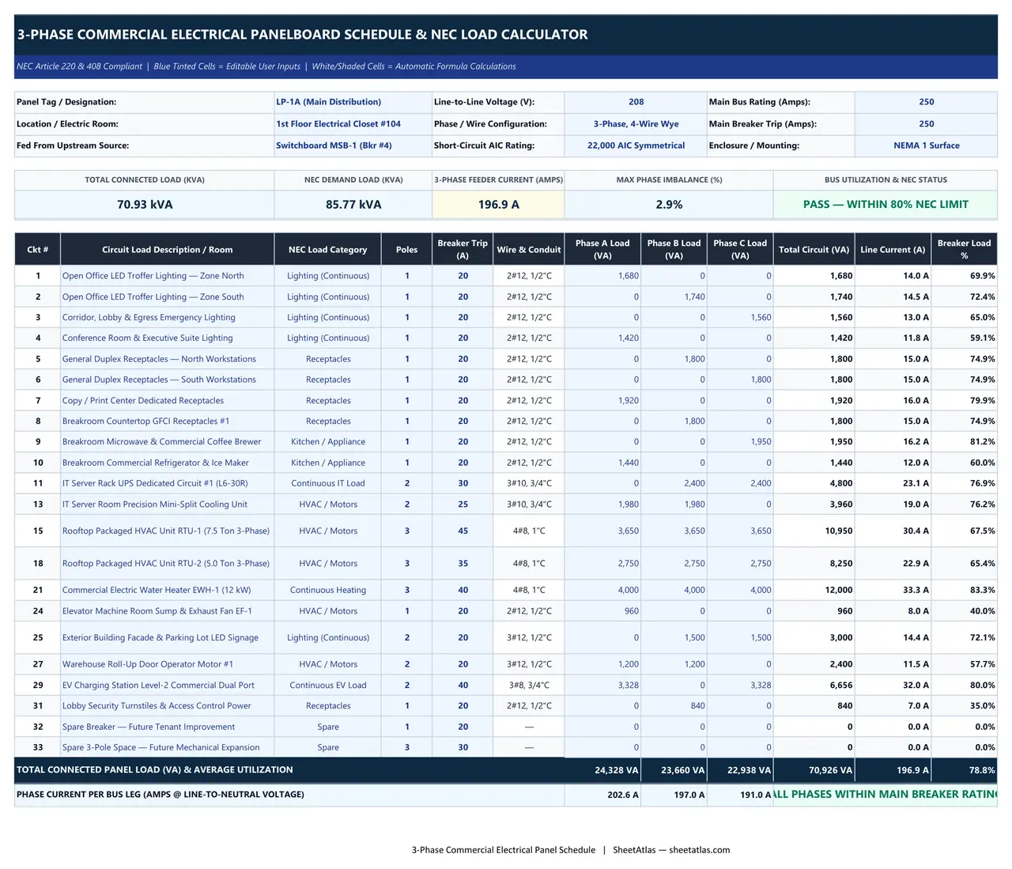Select the "Continuous Heating" category cell

(x=328, y=590)
